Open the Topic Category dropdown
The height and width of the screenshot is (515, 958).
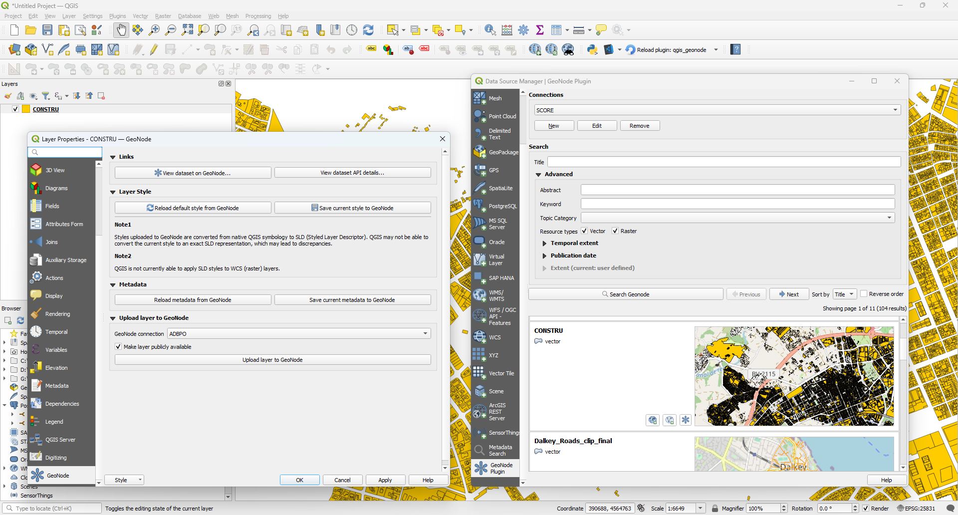click(x=737, y=218)
